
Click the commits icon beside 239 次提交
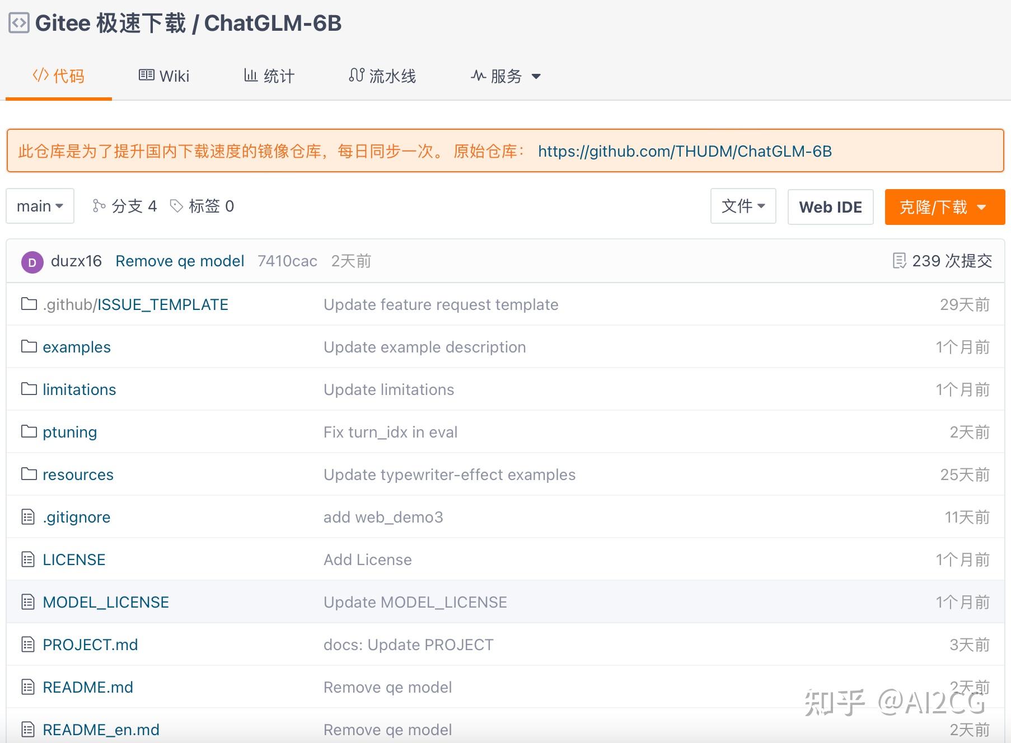coord(900,260)
